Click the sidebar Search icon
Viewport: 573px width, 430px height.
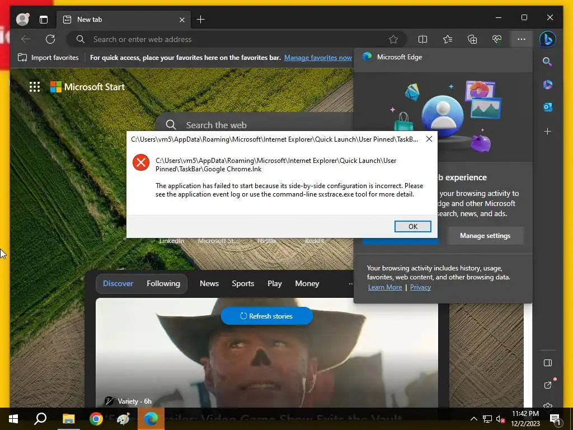pyautogui.click(x=547, y=62)
